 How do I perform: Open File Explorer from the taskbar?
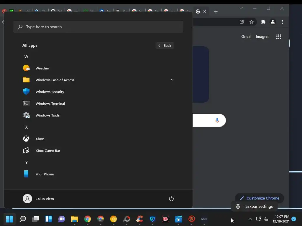[x=75, y=219]
